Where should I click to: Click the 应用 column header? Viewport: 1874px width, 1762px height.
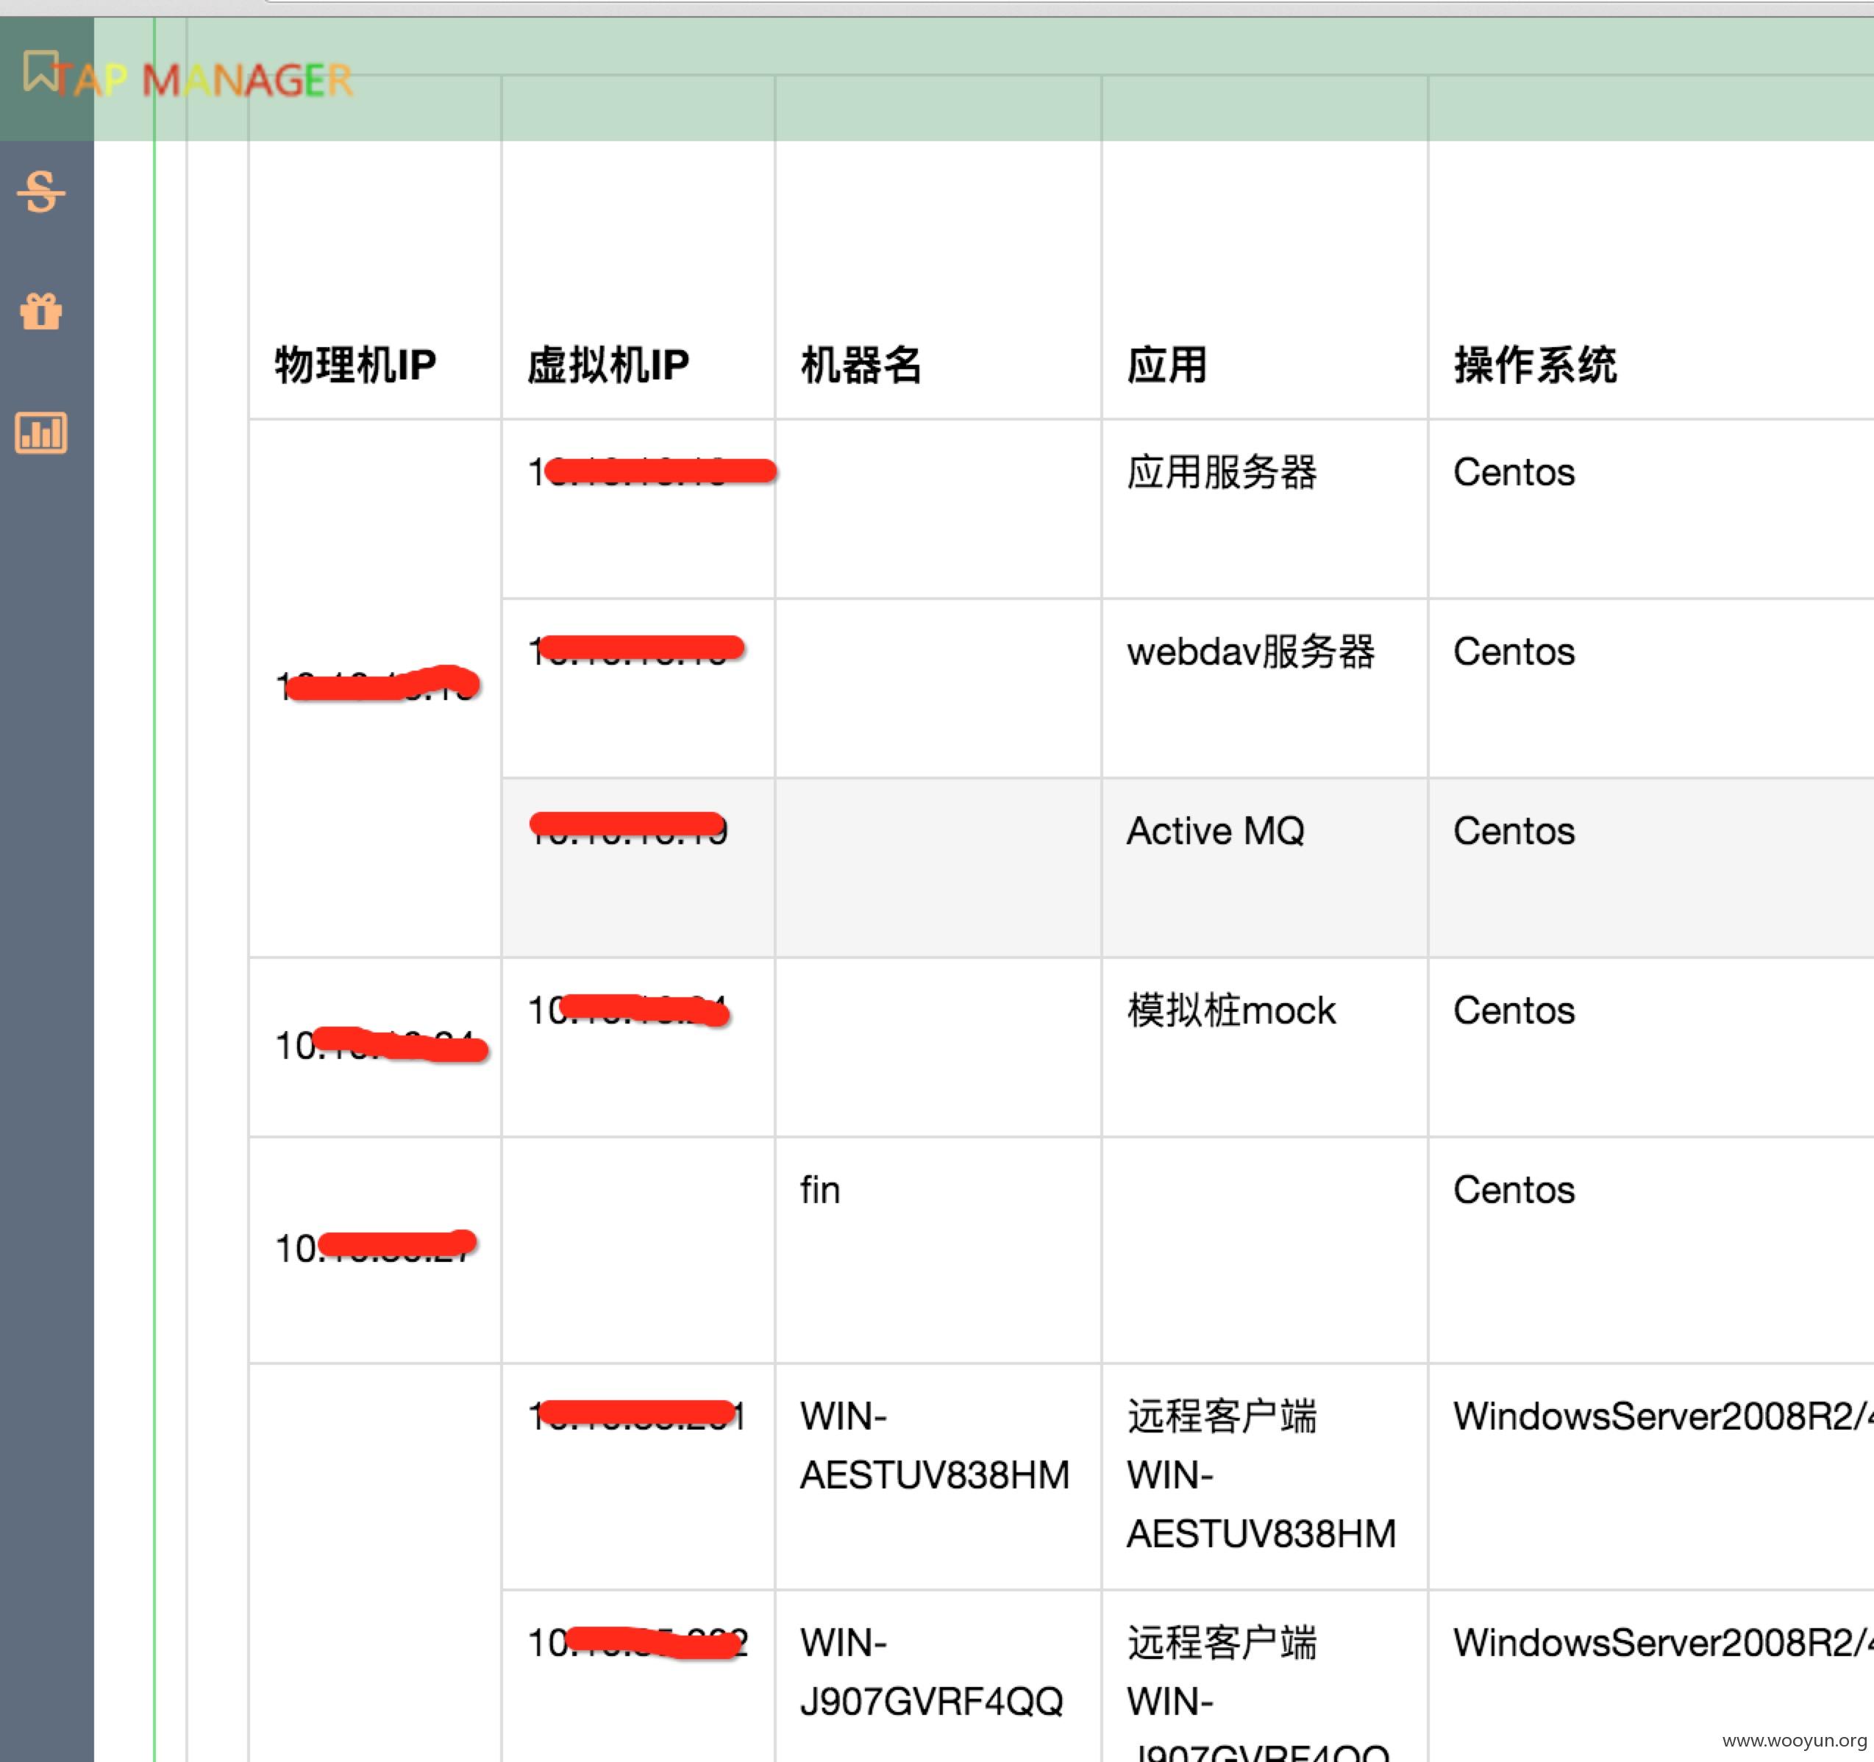pyautogui.click(x=1167, y=365)
